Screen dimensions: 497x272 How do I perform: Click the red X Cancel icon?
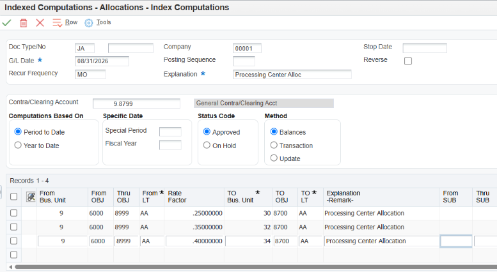point(40,23)
